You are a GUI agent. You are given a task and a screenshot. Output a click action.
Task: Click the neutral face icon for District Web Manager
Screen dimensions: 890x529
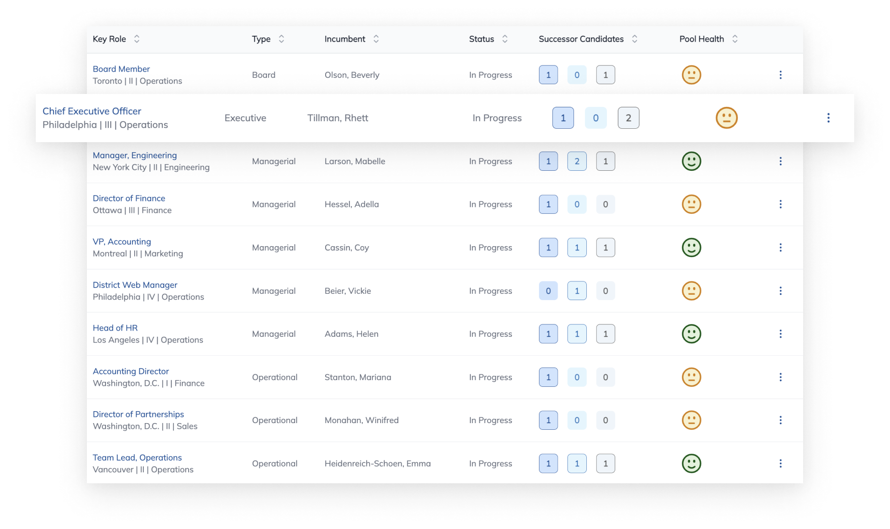coord(691,290)
